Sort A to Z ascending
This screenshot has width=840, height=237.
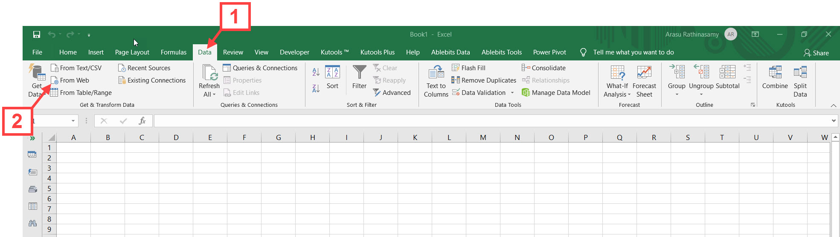pos(316,72)
